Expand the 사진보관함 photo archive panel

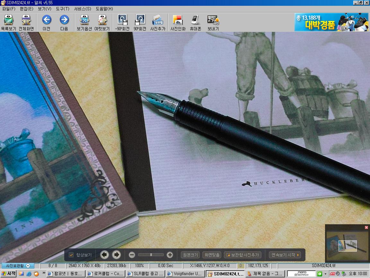coord(28,266)
